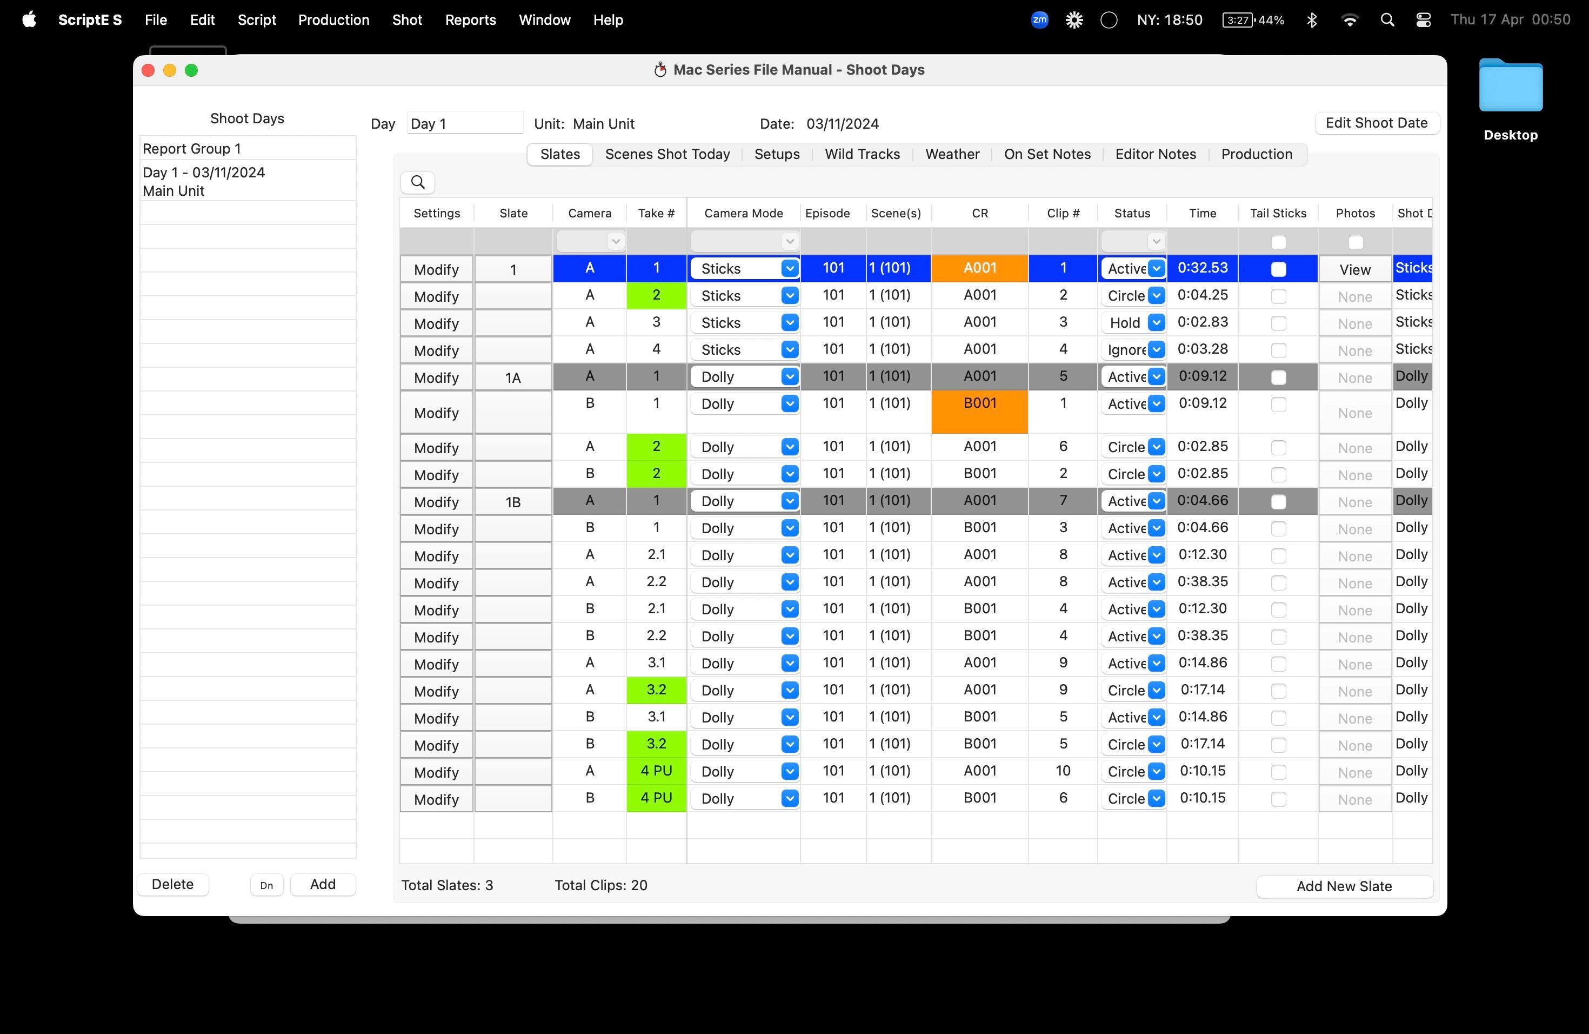Image resolution: width=1589 pixels, height=1034 pixels.
Task: Check Tail Sticks for slate 1A row
Action: [x=1278, y=377]
